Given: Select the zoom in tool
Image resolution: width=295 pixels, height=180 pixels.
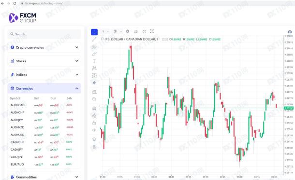Looking at the screenshot, I should [94, 99].
